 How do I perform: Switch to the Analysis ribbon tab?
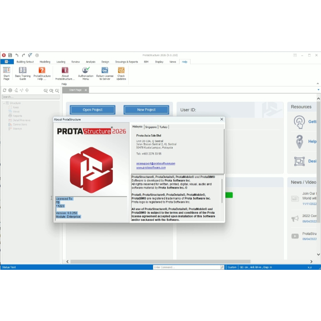pyautogui.click(x=90, y=62)
